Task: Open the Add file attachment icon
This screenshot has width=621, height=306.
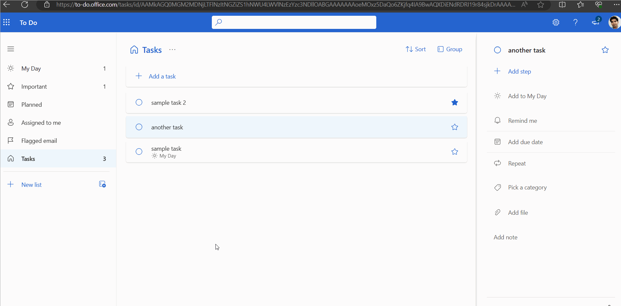Action: coord(498,212)
